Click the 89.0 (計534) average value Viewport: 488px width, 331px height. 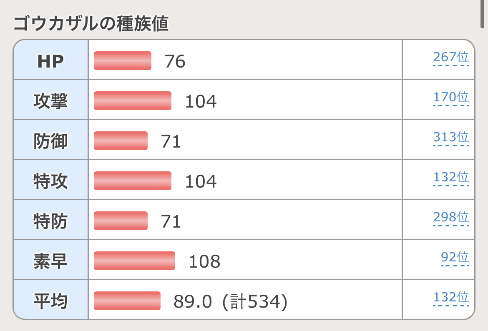pos(230,302)
